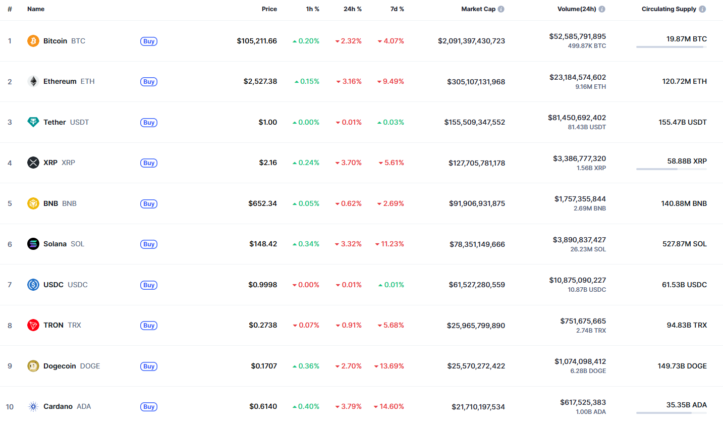
Task: Click the Buy button for USDC
Action: [149, 285]
